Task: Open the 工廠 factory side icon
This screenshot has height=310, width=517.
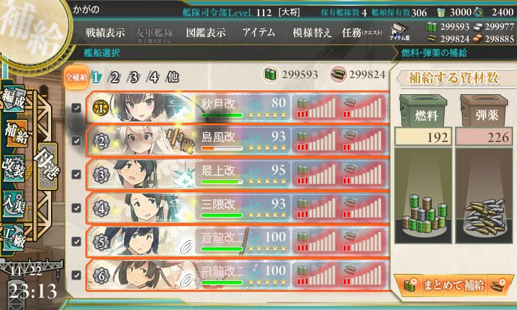Action: [x=14, y=237]
